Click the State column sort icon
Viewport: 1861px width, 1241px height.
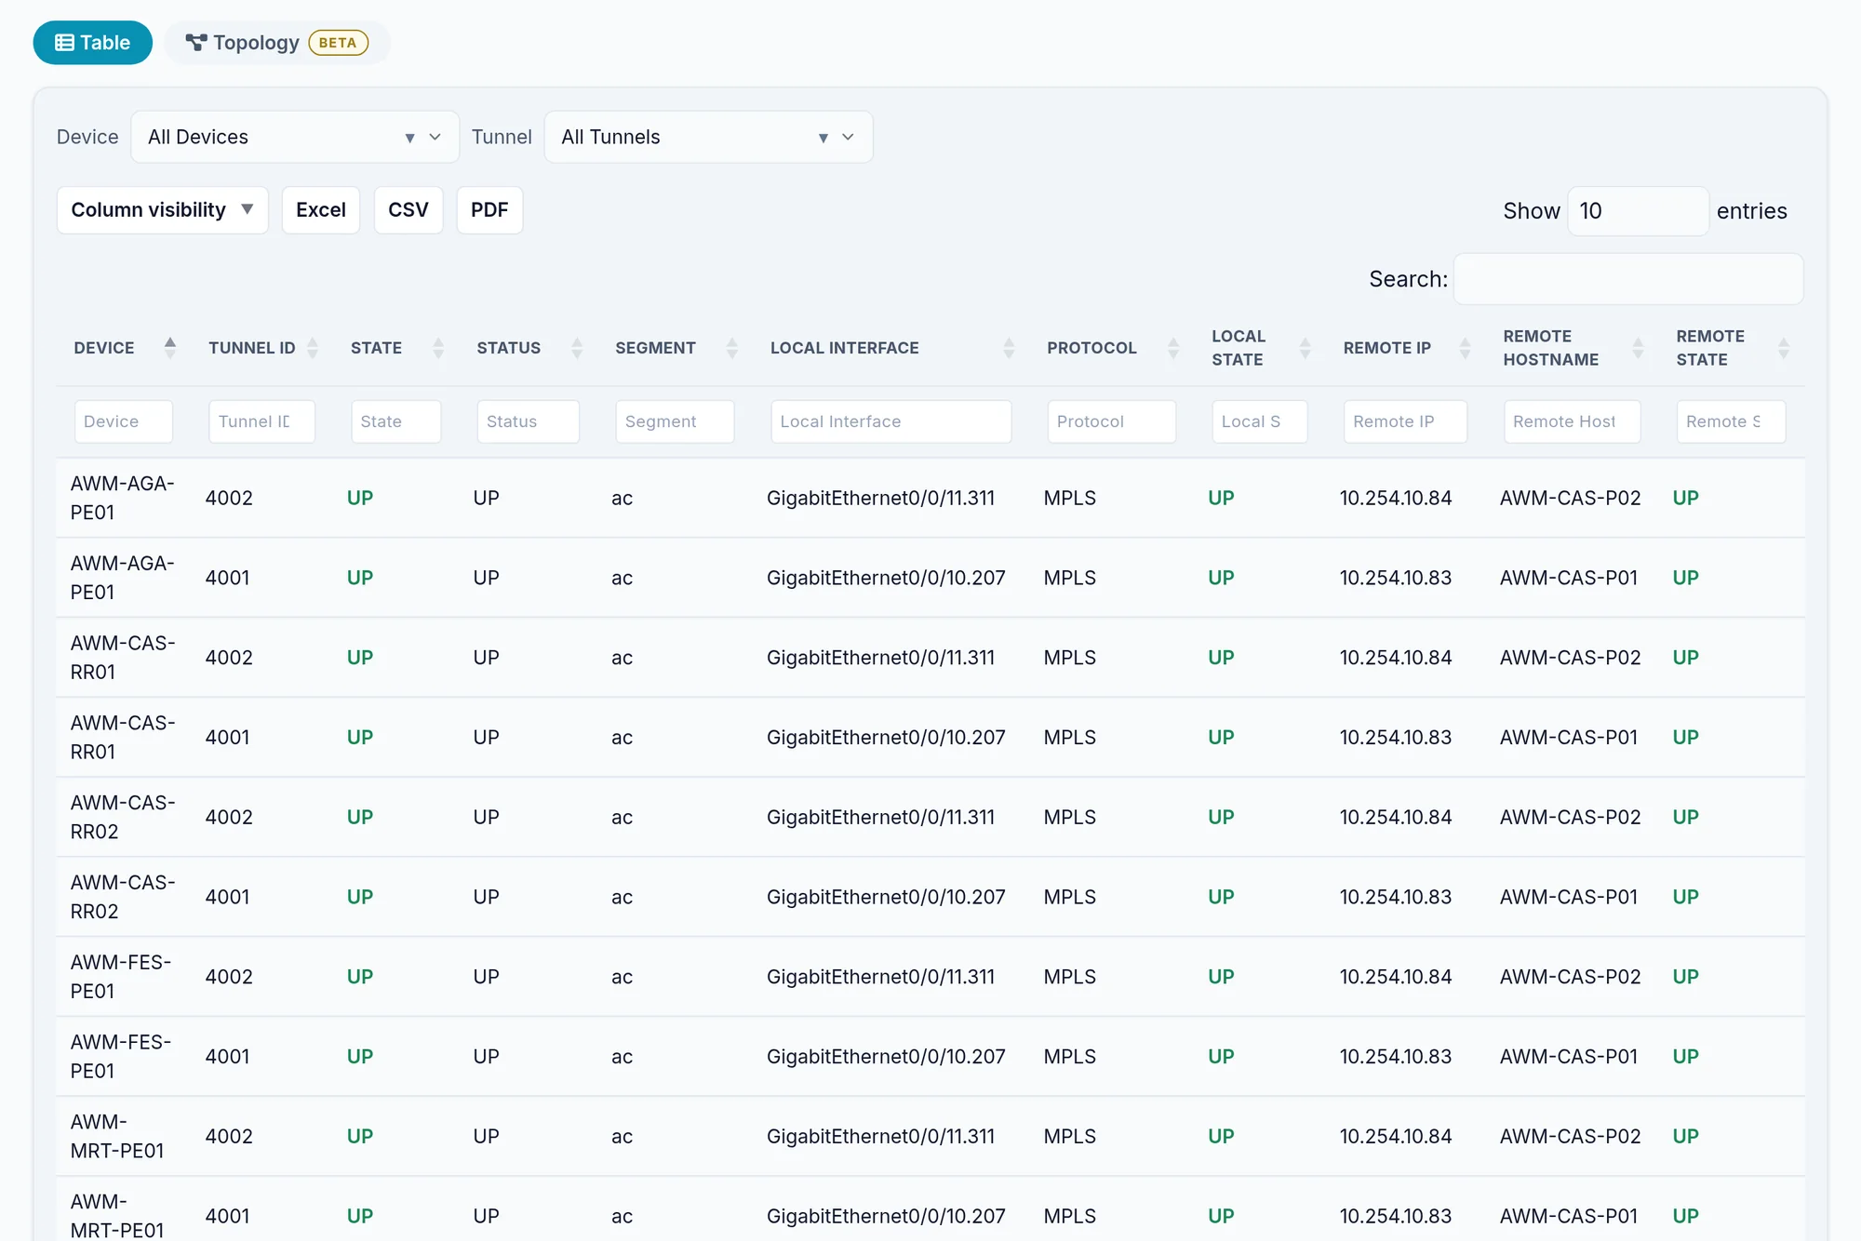[438, 348]
